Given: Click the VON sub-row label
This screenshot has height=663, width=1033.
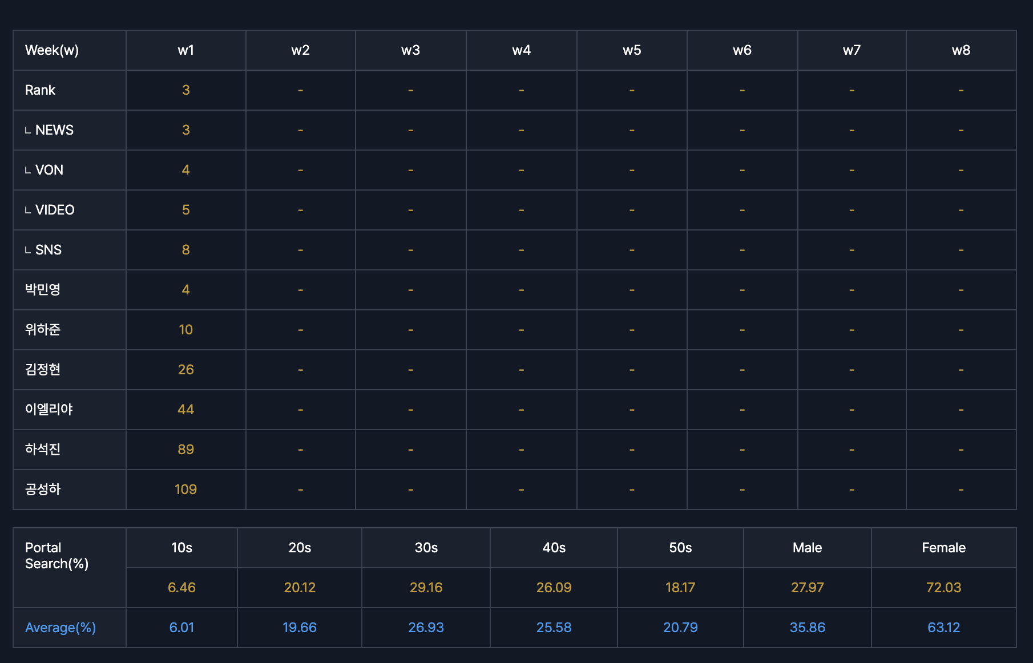Looking at the screenshot, I should (x=49, y=170).
